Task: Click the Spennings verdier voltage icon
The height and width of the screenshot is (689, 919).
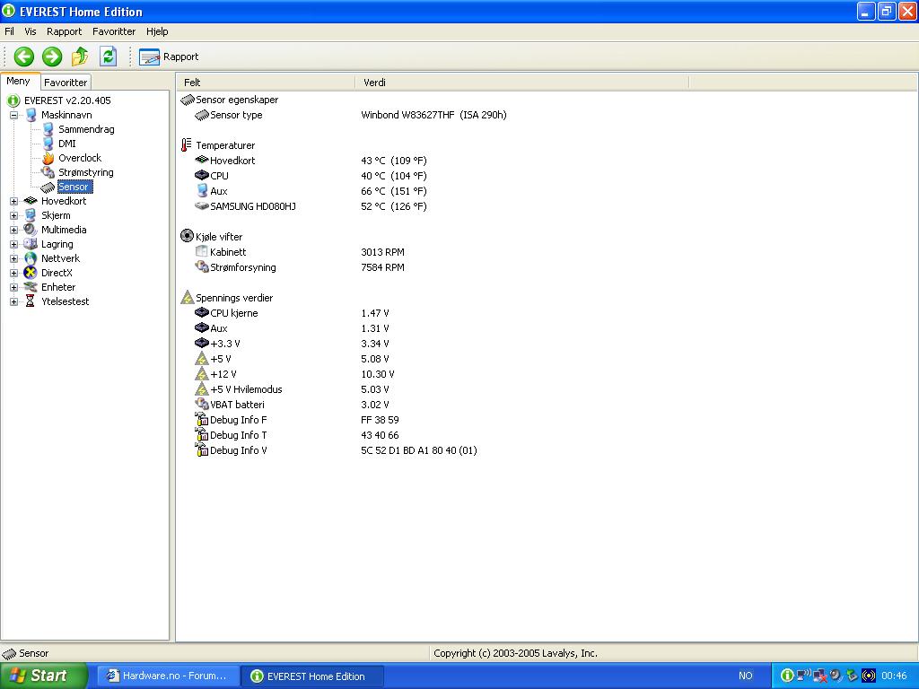Action: pyautogui.click(x=187, y=298)
